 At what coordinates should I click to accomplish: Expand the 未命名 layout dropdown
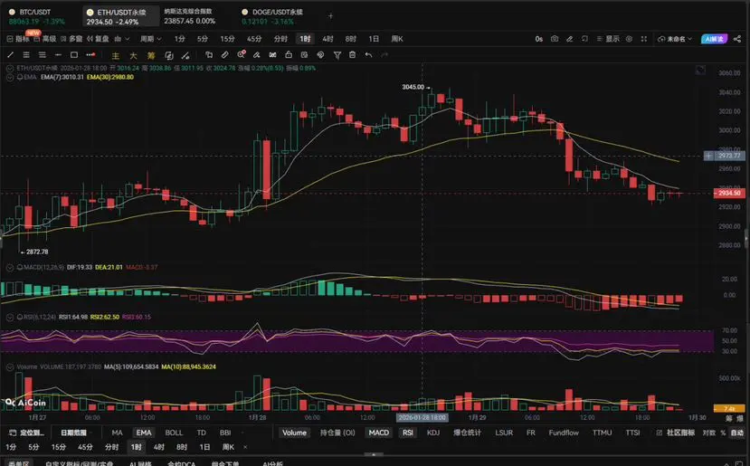coord(675,39)
